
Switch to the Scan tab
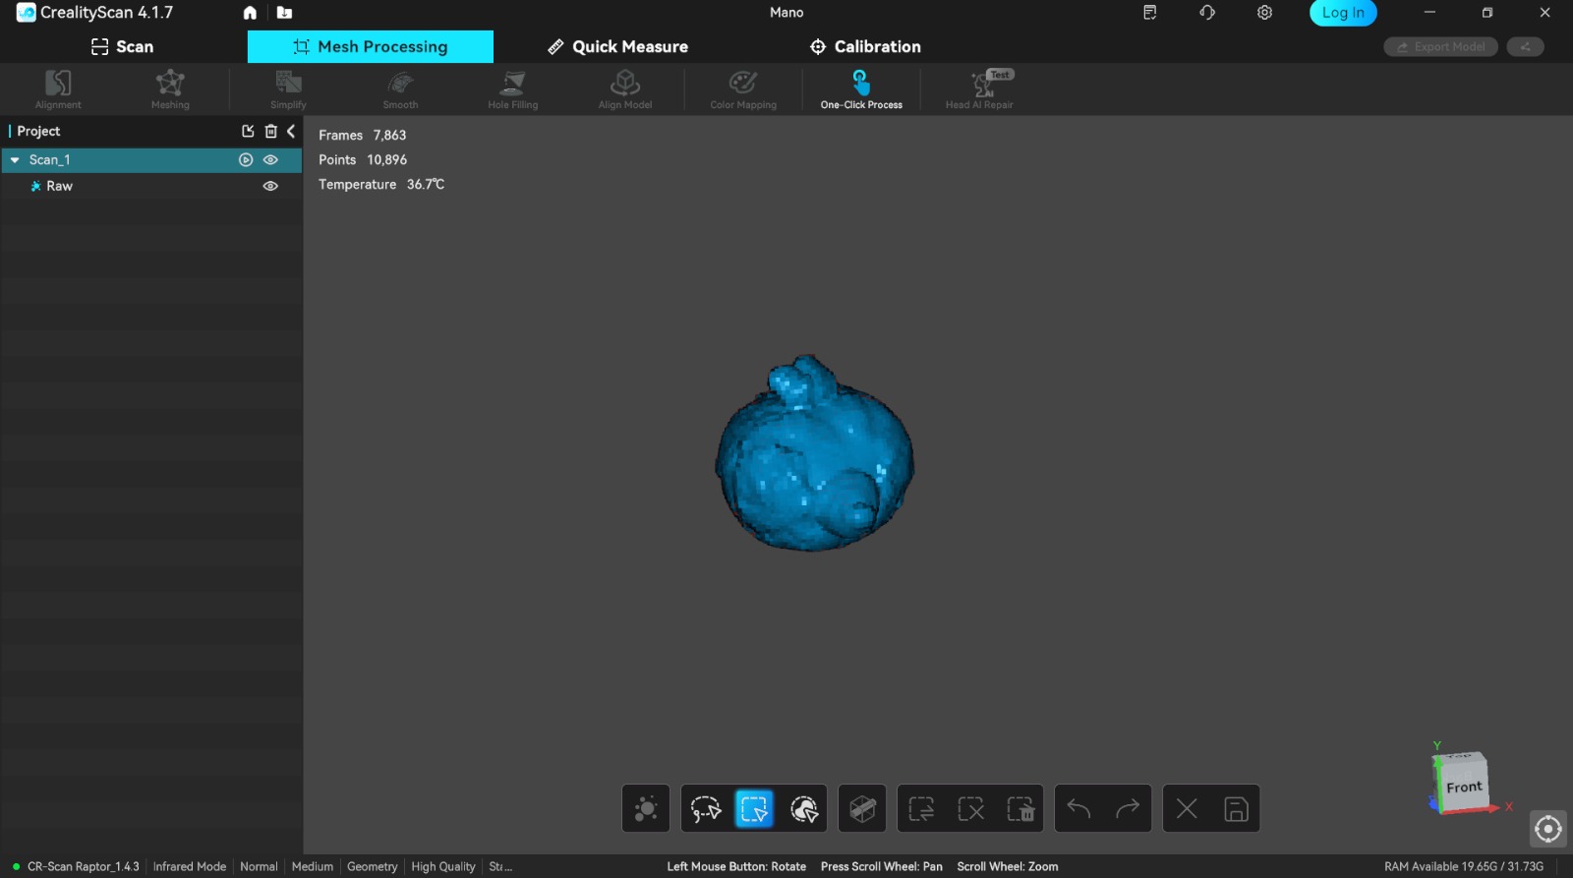click(x=122, y=46)
